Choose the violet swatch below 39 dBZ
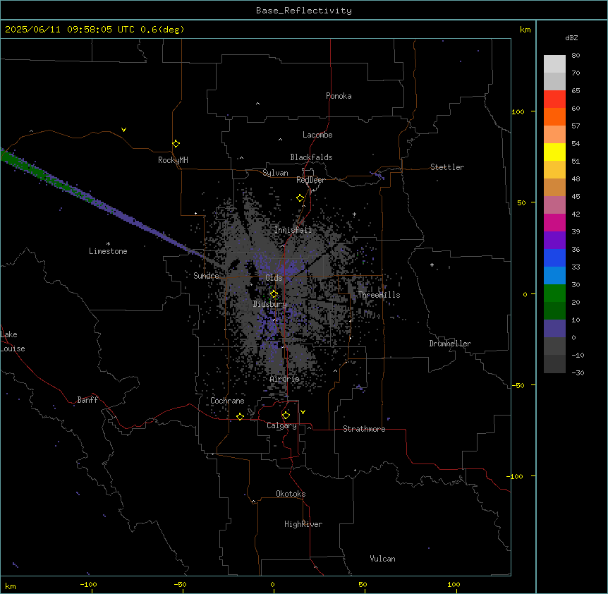 click(x=554, y=241)
